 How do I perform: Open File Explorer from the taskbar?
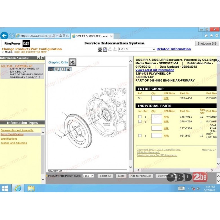(31, 188)
